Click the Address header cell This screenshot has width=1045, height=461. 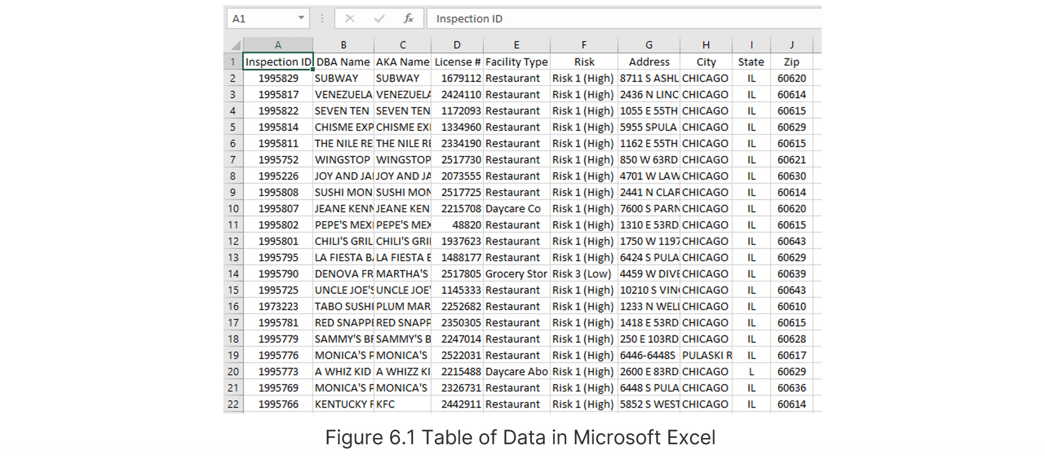tap(649, 62)
